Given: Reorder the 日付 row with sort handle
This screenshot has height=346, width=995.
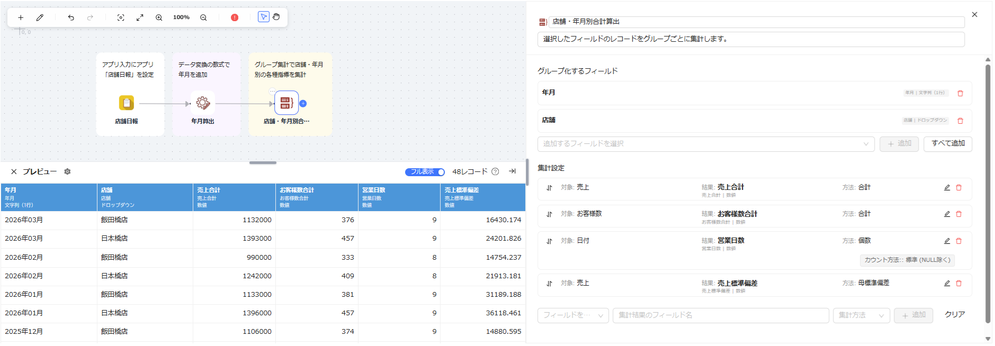Looking at the screenshot, I should [x=549, y=241].
